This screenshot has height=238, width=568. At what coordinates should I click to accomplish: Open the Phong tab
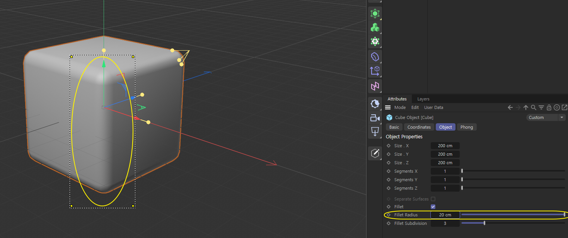(467, 127)
